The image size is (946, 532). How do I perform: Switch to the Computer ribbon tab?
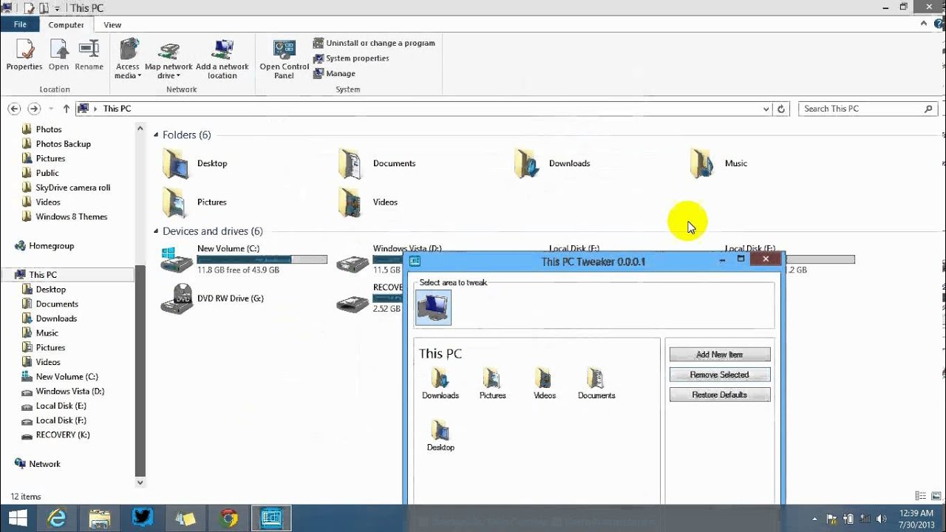(66, 24)
